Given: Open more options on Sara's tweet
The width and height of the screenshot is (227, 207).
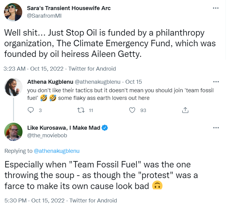Looking at the screenshot, I should 215,8.
